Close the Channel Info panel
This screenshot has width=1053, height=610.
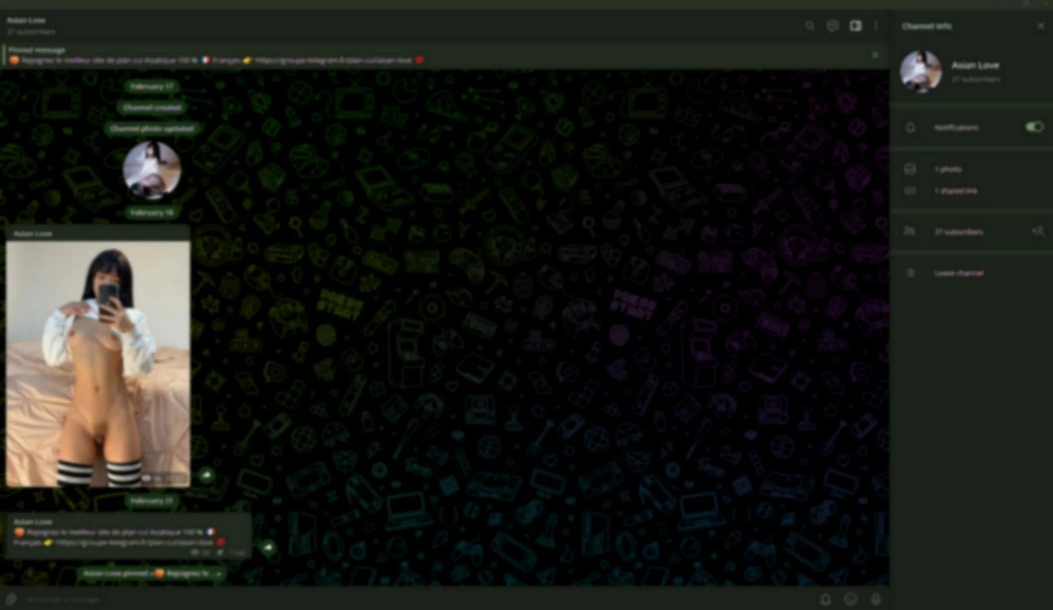pos(1040,26)
